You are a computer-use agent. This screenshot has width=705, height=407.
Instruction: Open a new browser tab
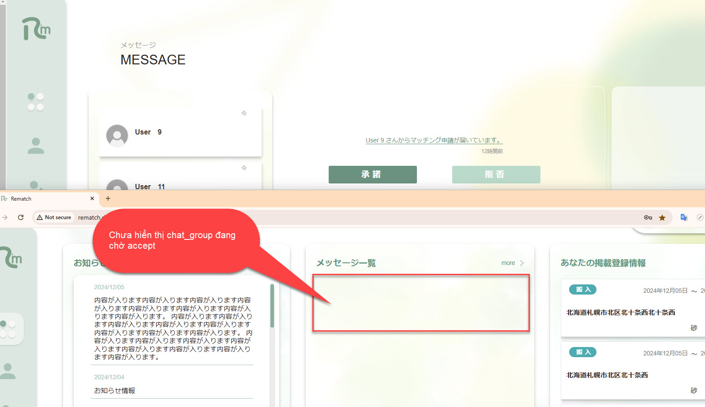pyautogui.click(x=108, y=198)
